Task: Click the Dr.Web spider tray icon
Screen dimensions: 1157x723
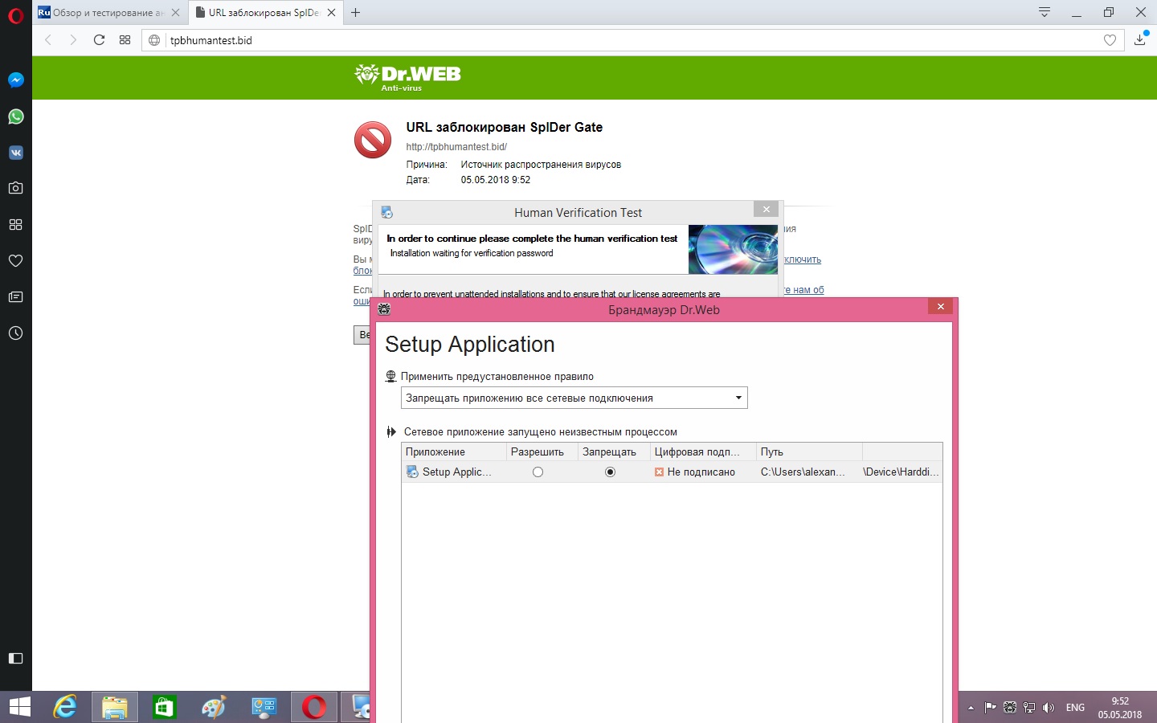Action: [x=1010, y=708]
